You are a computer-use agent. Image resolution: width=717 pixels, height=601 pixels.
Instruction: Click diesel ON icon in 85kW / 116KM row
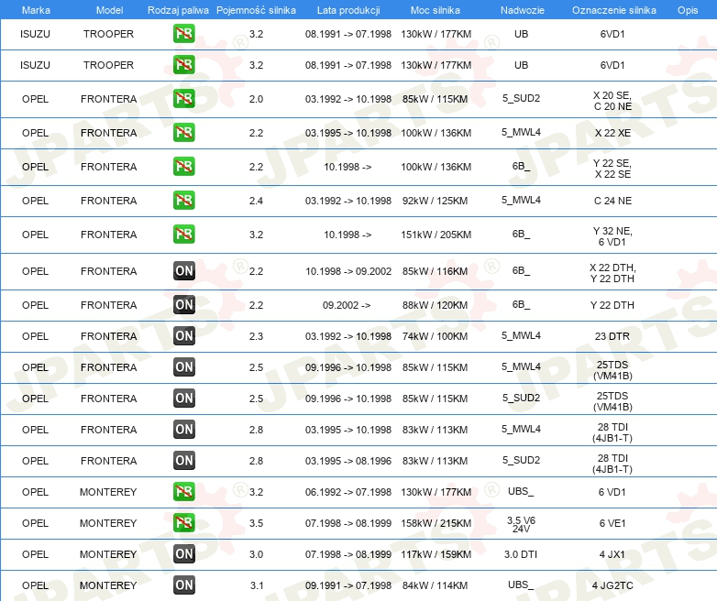[x=183, y=270]
